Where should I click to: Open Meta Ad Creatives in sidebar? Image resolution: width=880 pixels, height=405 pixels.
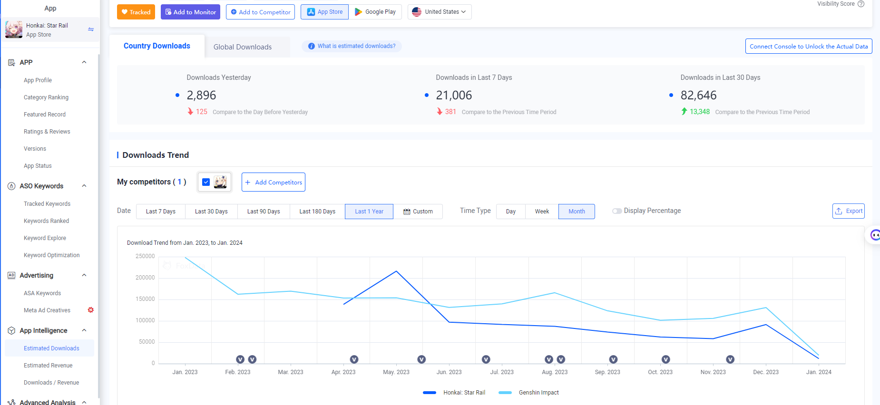pyautogui.click(x=47, y=310)
